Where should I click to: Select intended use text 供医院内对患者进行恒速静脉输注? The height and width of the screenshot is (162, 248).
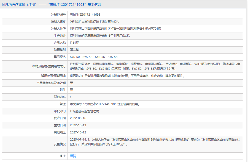127,76
